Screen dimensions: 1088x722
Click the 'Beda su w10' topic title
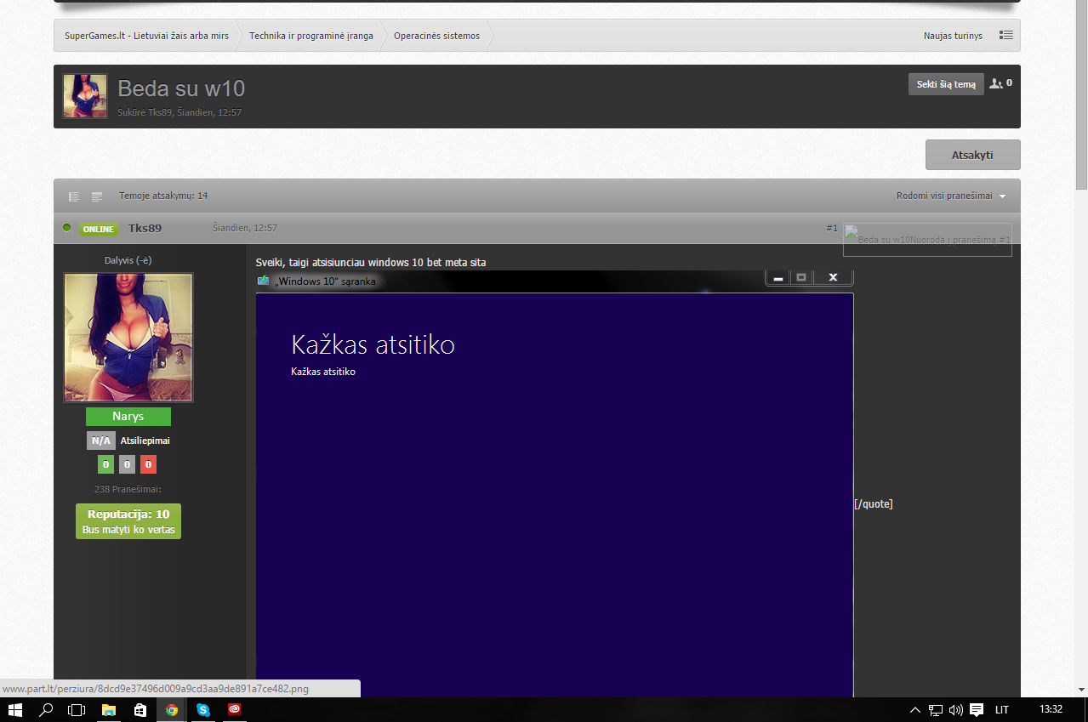coord(181,88)
